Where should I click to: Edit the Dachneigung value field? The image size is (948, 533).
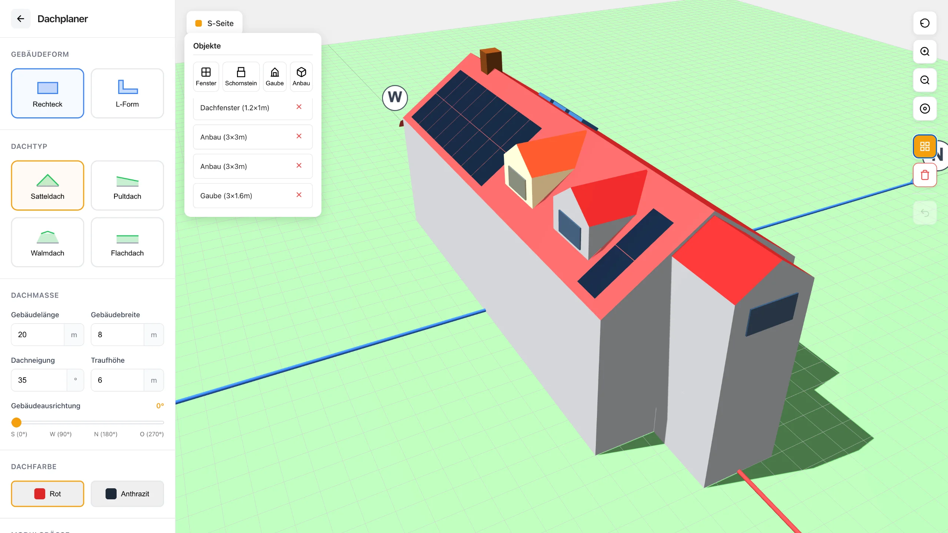(39, 380)
